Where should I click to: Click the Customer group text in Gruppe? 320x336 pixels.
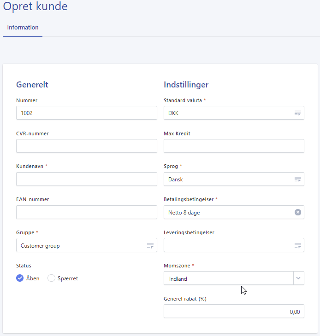click(x=40, y=246)
